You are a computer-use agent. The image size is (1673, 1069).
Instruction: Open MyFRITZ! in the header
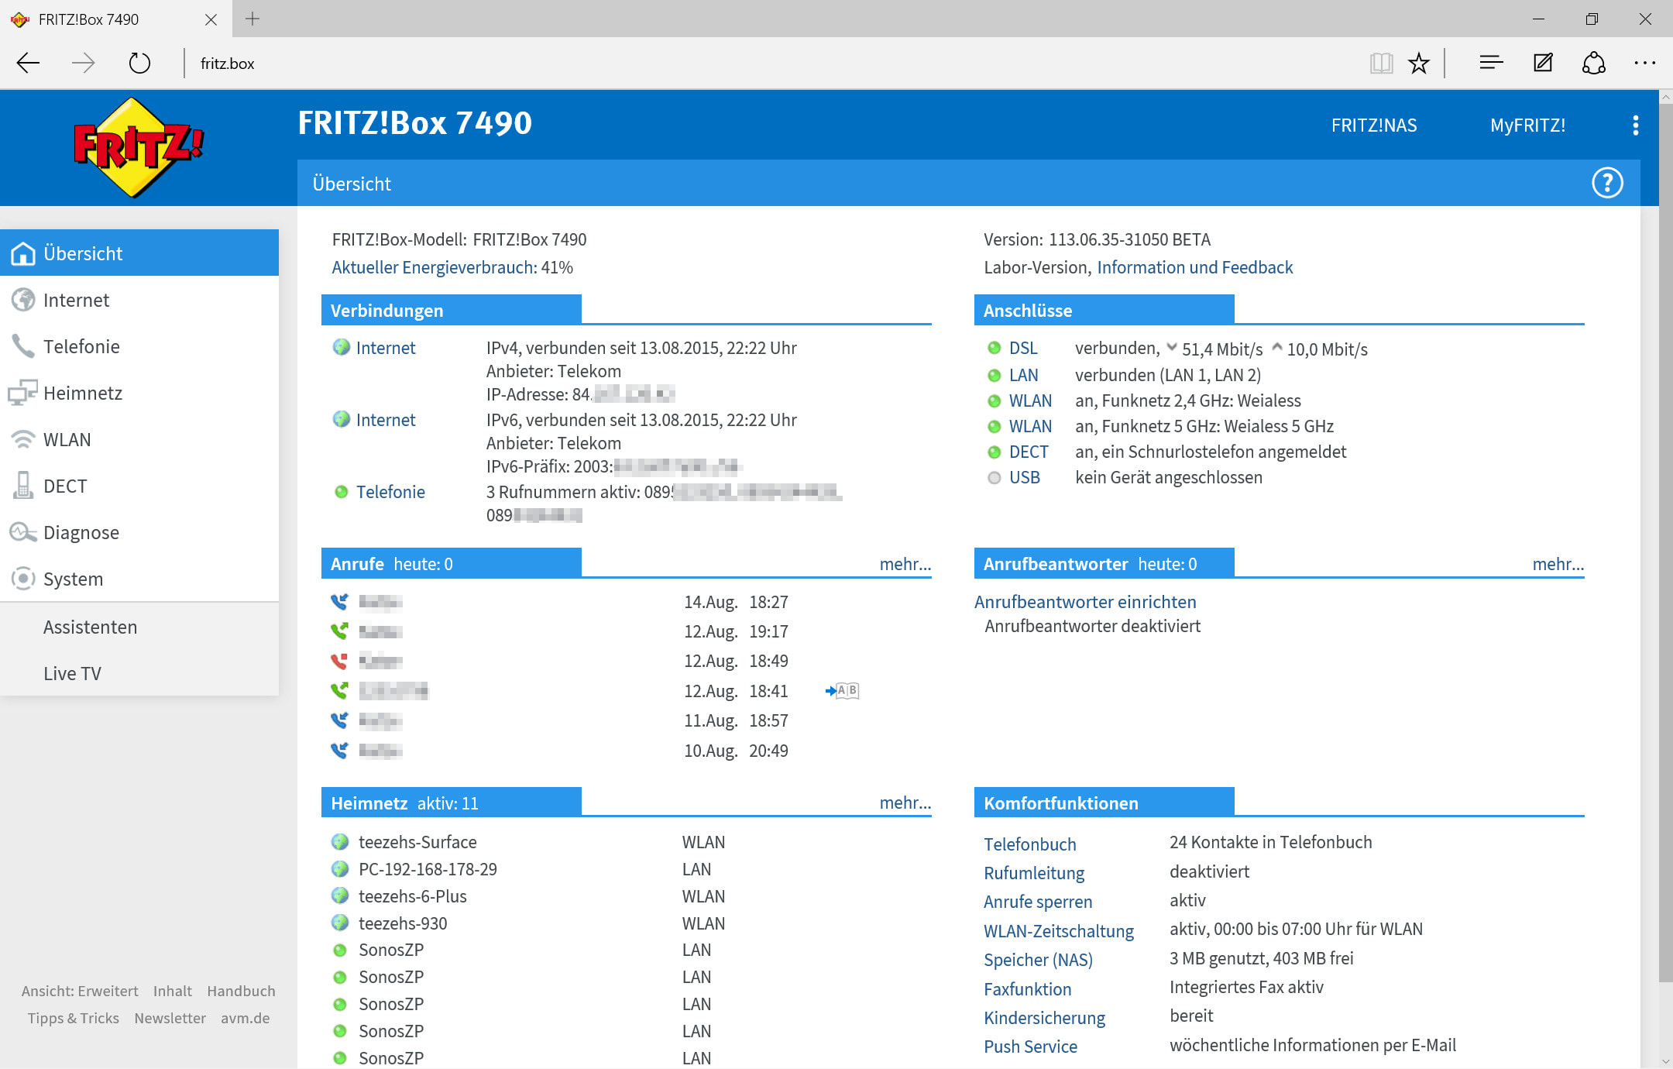[1527, 125]
